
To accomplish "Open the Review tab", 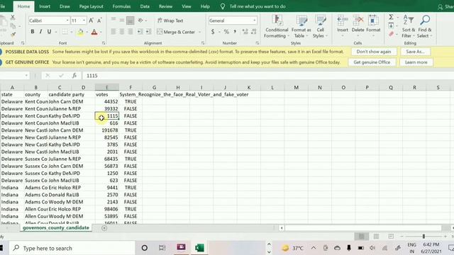I will point(165,6).
